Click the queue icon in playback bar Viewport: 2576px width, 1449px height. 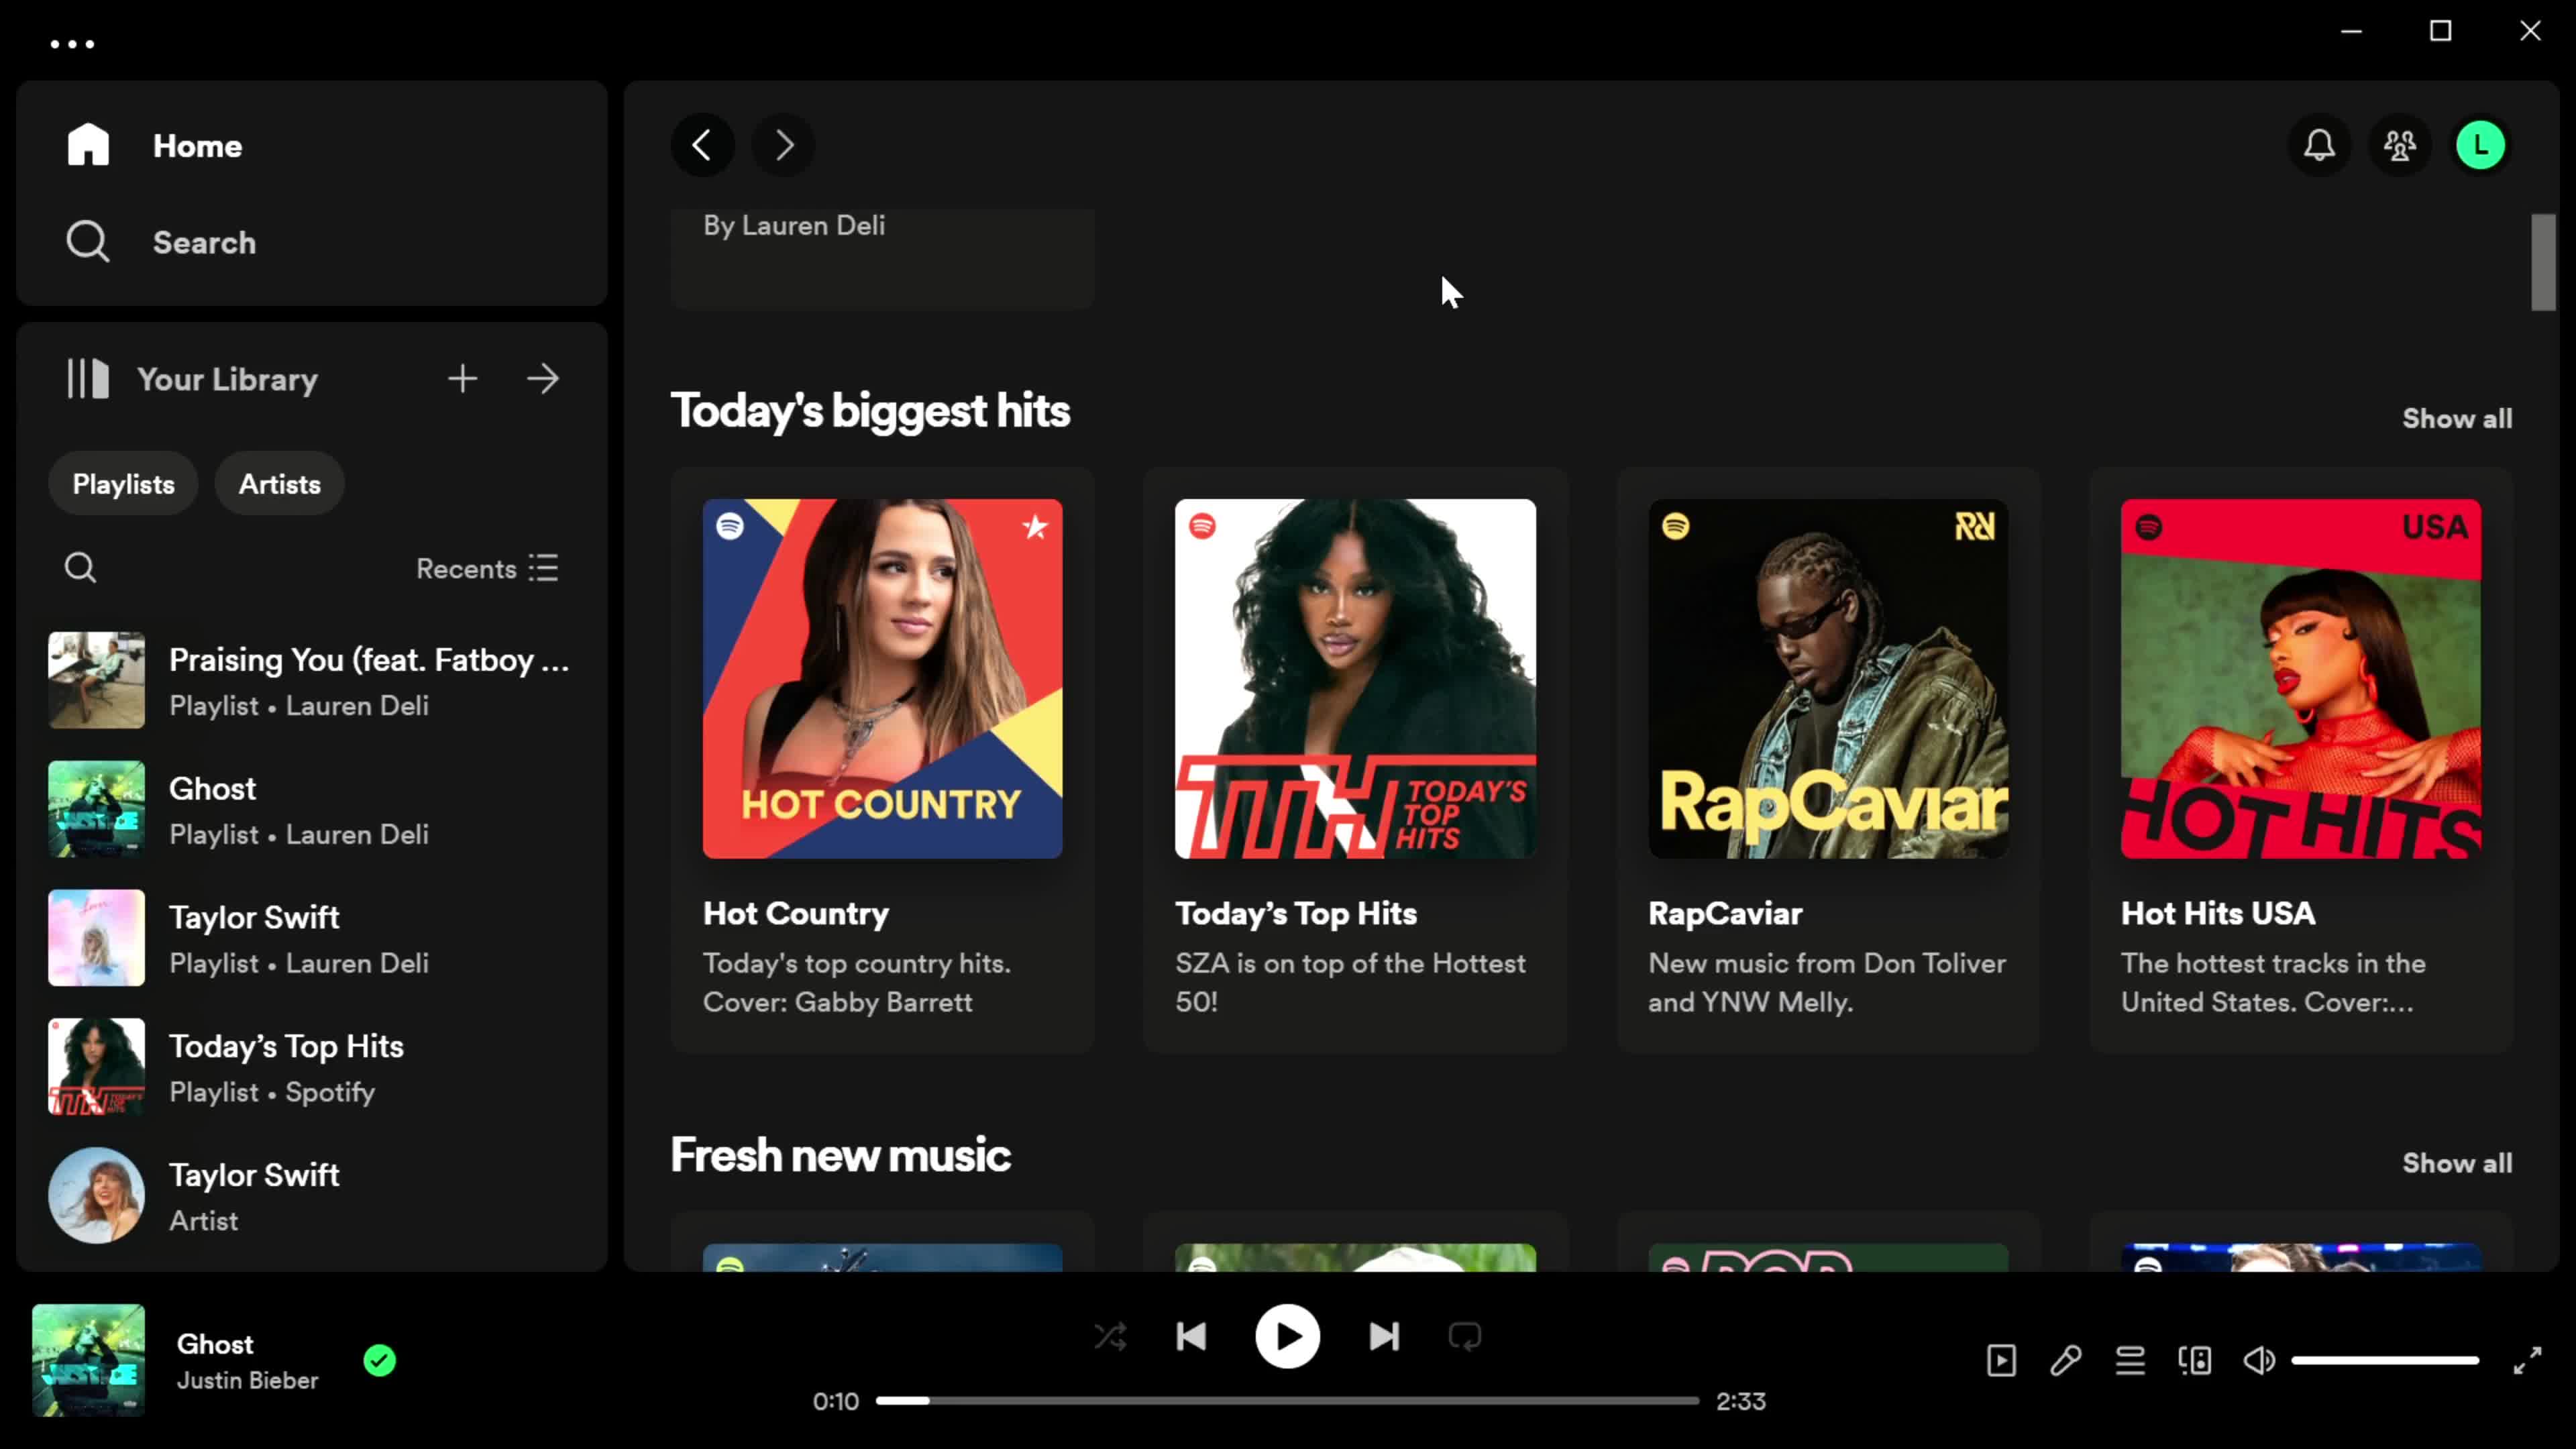click(x=2130, y=1360)
